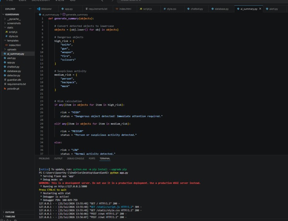Click the 'def generate_summary' line
Image resolution: width=288 pixels, height=221 pixels.
[x=71, y=19]
